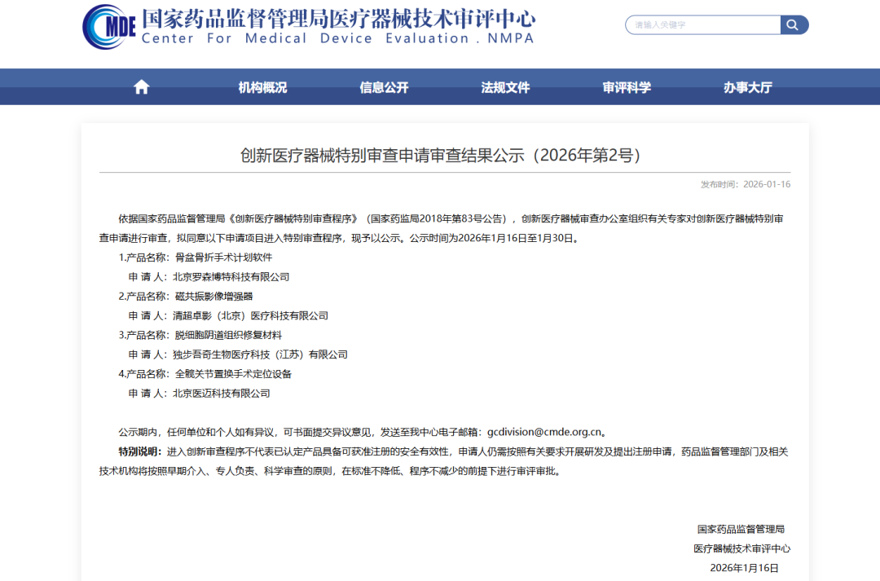Image resolution: width=880 pixels, height=581 pixels.
Task: Click applicant 北京罗森博特科技有限公司
Action: (231, 277)
